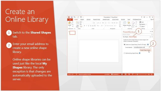Click the Bullets list icon
The height and width of the screenshot is (91, 161).
[106, 23]
